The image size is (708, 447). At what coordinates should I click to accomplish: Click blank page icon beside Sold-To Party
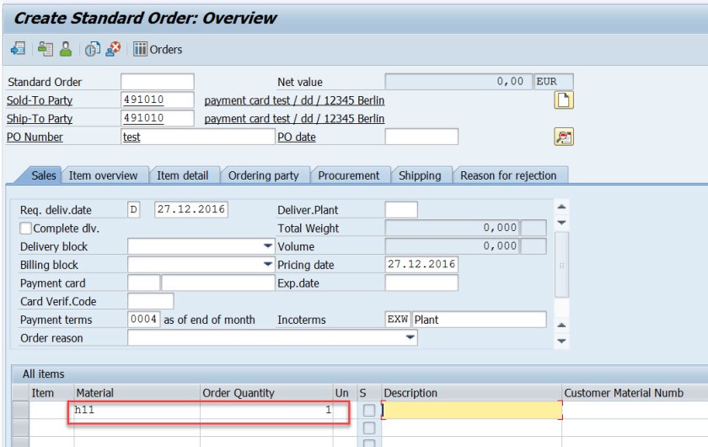click(564, 100)
